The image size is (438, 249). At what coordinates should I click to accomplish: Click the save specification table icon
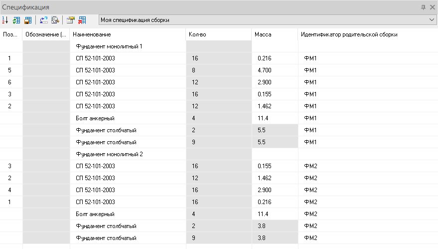point(28,20)
